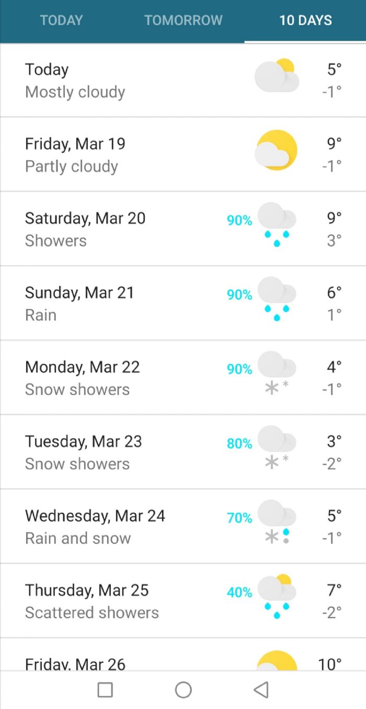Viewport: 366px width, 709px height.
Task: Tap the mostly cloudy icon for Today
Action: point(277,75)
